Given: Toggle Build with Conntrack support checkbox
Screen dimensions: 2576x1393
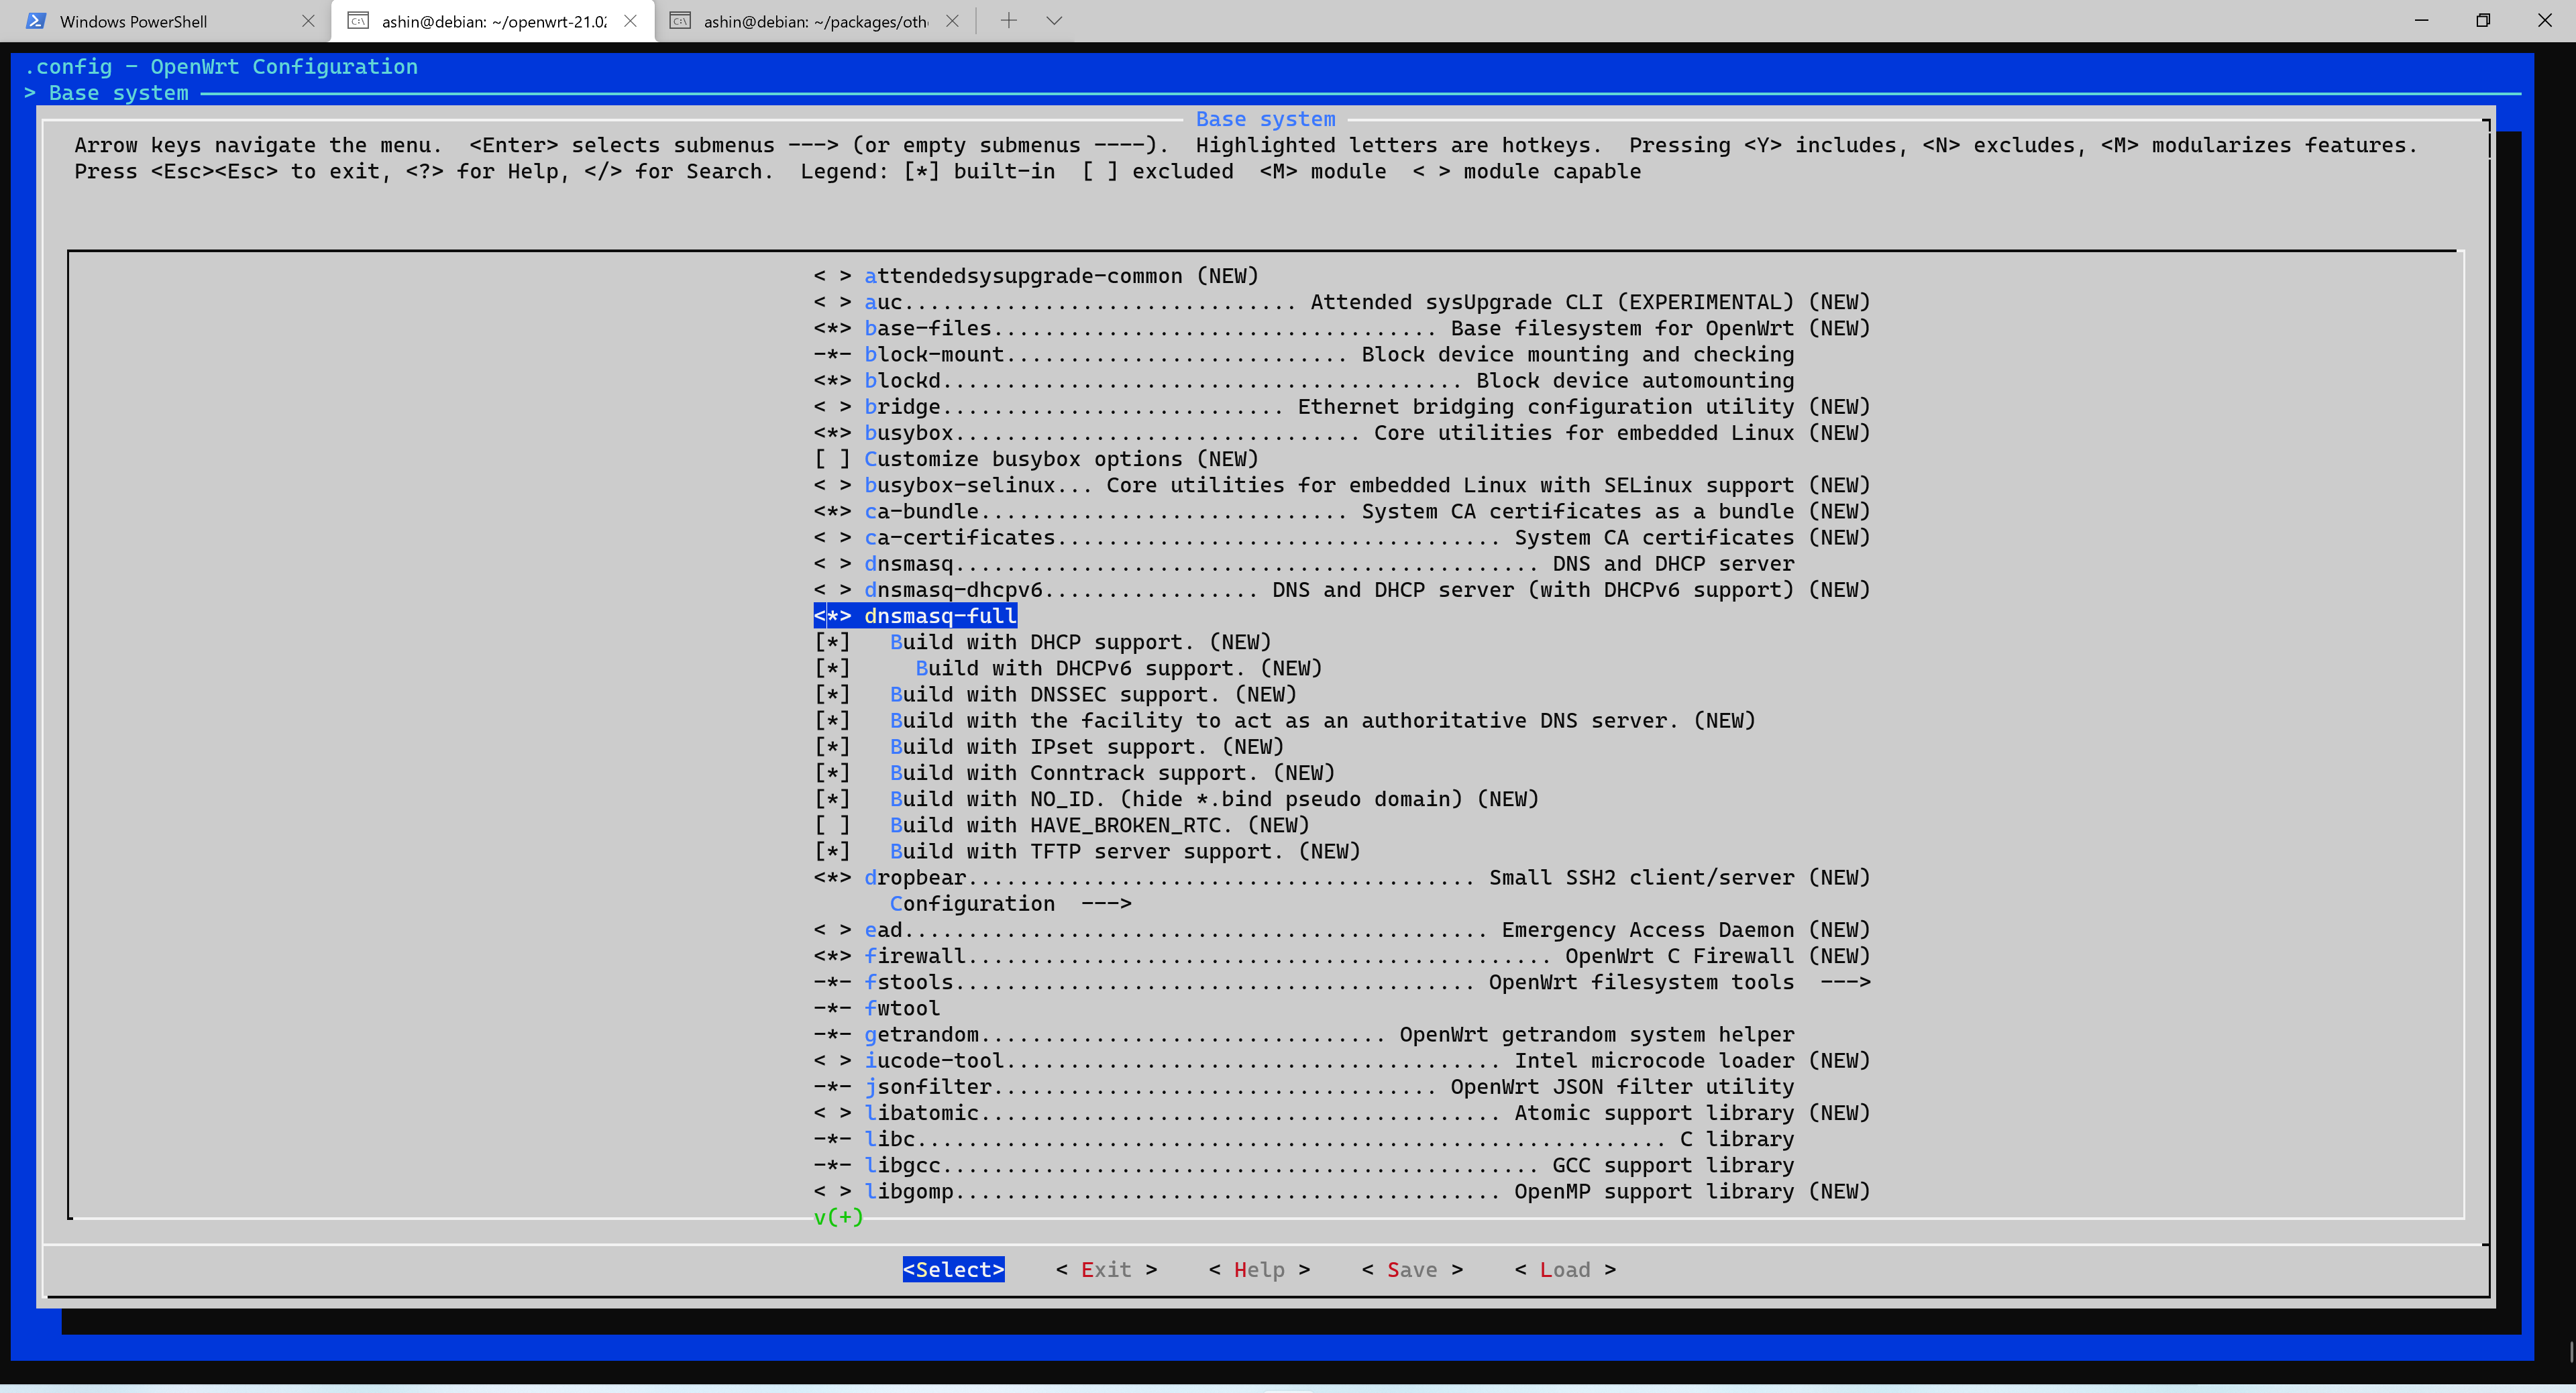Looking at the screenshot, I should coord(832,773).
